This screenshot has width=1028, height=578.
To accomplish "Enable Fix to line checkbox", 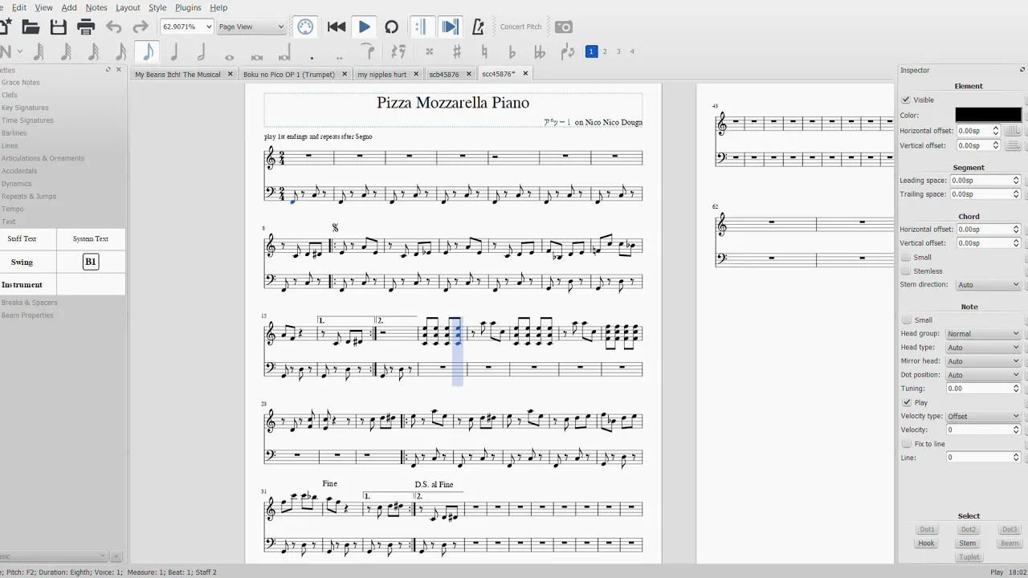I will [906, 444].
